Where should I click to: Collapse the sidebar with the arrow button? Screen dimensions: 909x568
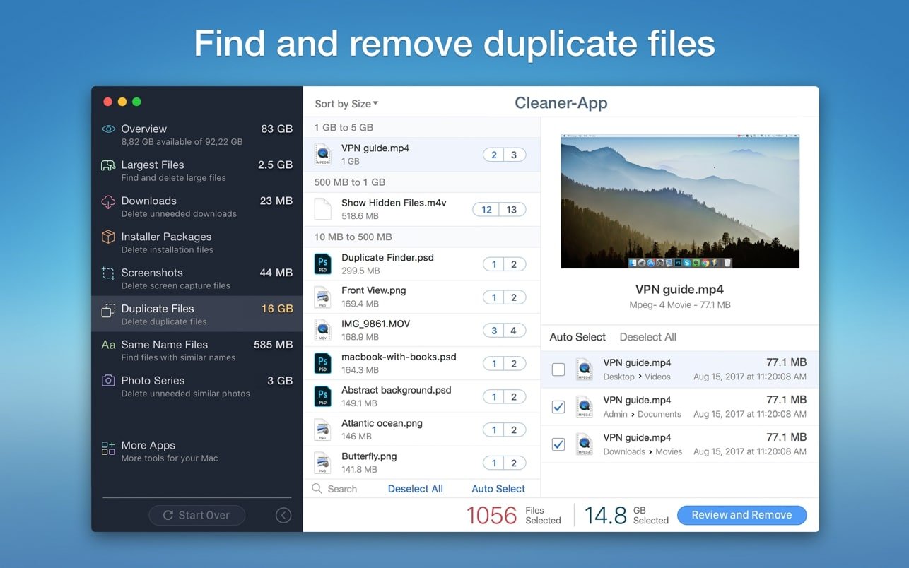(283, 516)
